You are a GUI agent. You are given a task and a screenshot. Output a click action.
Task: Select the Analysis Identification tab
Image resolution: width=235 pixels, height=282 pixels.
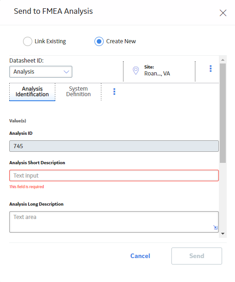[x=32, y=92]
